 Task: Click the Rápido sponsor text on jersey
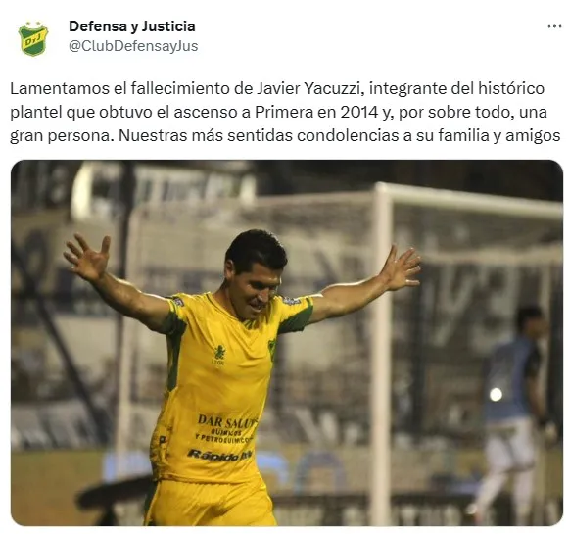tap(219, 454)
